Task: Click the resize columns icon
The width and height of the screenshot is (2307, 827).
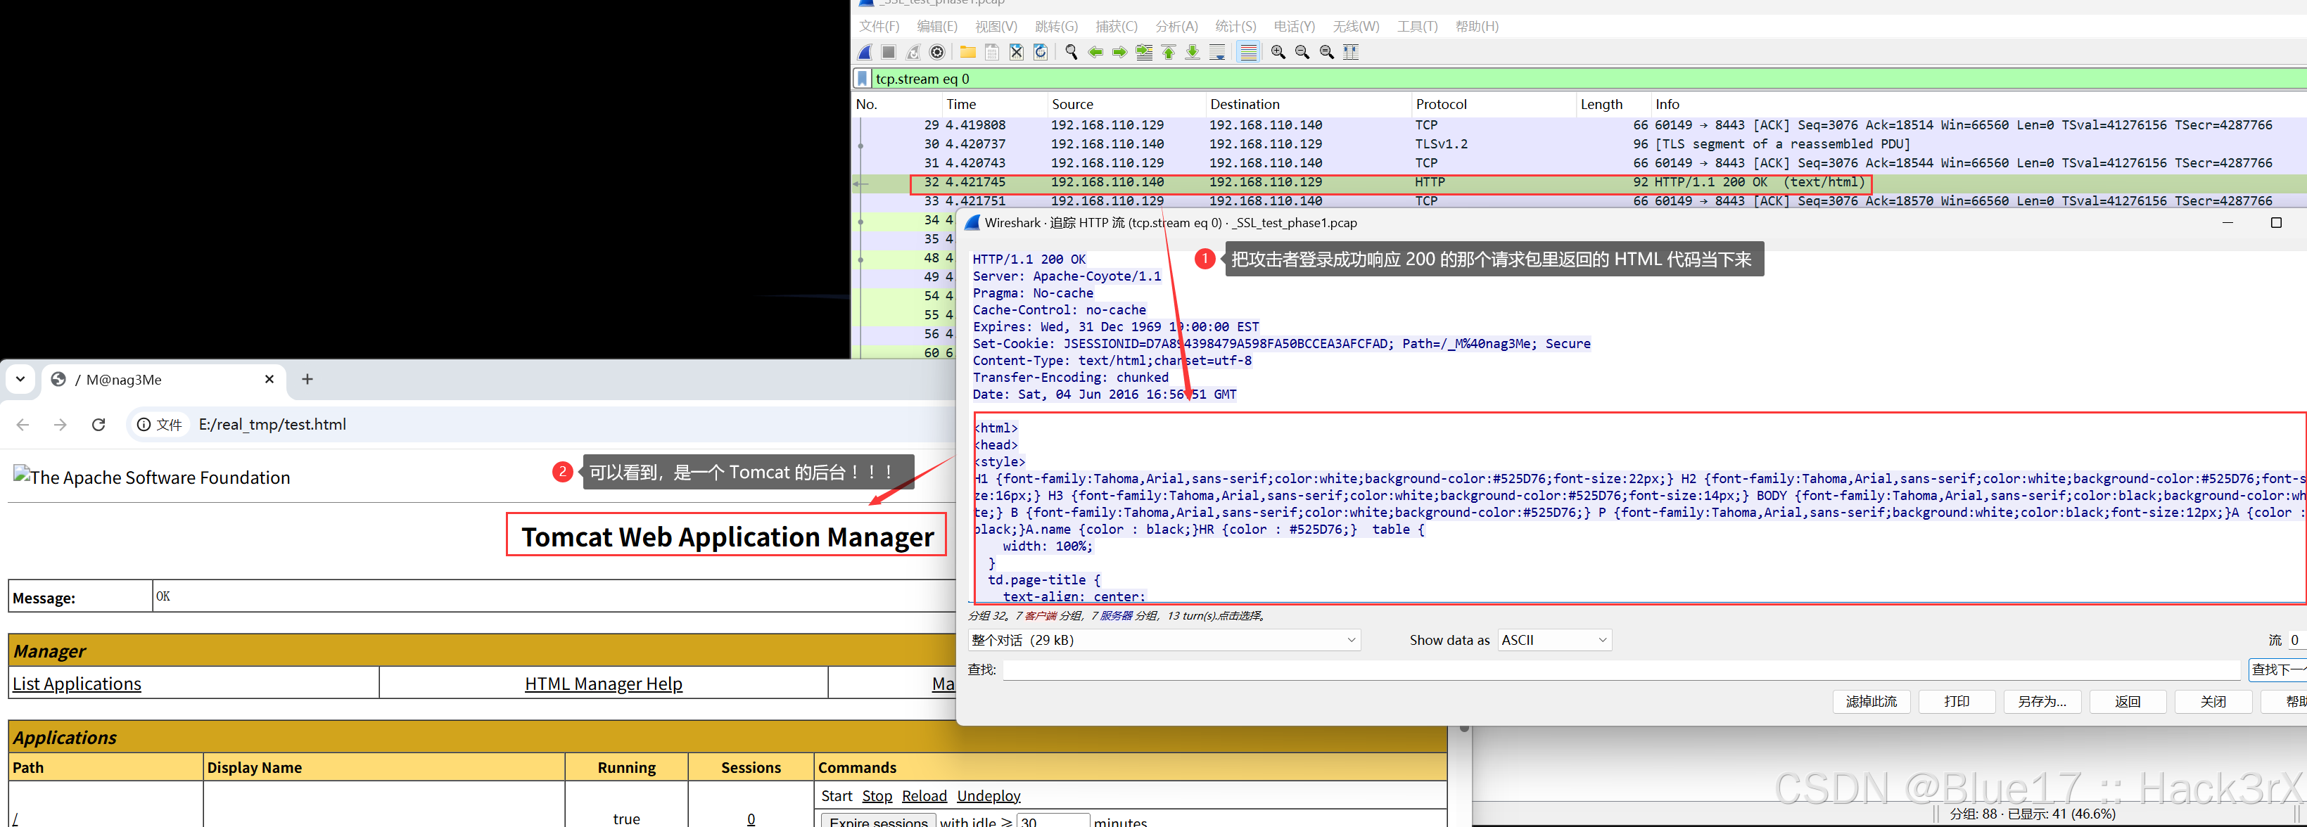Action: coord(1351,52)
